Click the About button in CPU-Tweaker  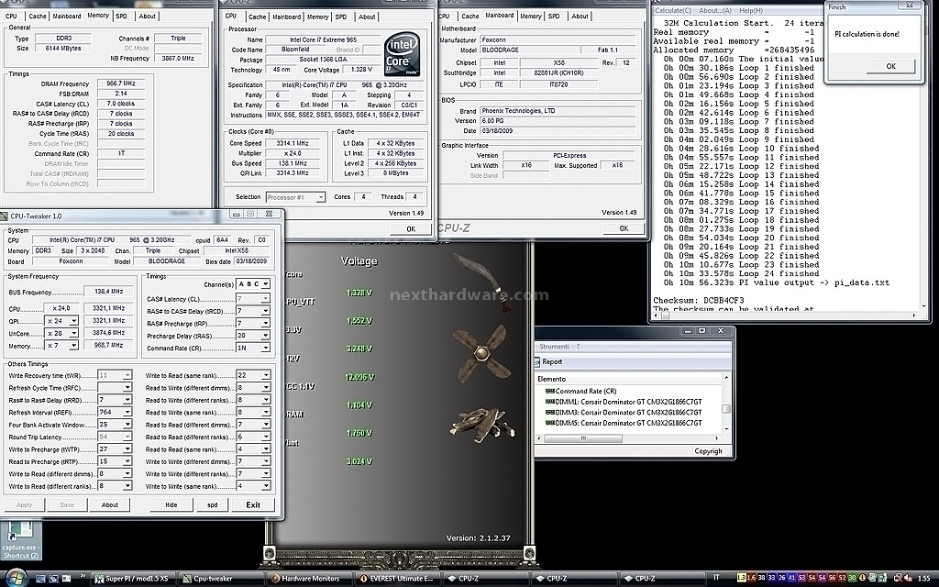click(x=110, y=505)
